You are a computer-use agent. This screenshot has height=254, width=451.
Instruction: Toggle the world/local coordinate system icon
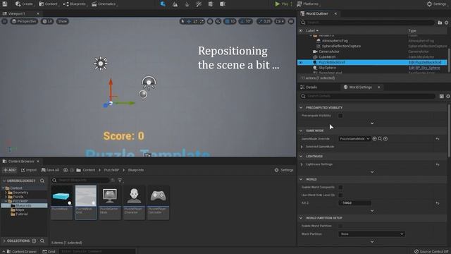(210, 21)
